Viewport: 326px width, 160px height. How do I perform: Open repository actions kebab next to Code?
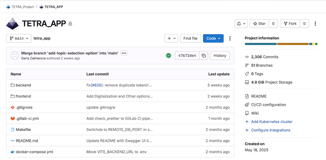(230, 38)
